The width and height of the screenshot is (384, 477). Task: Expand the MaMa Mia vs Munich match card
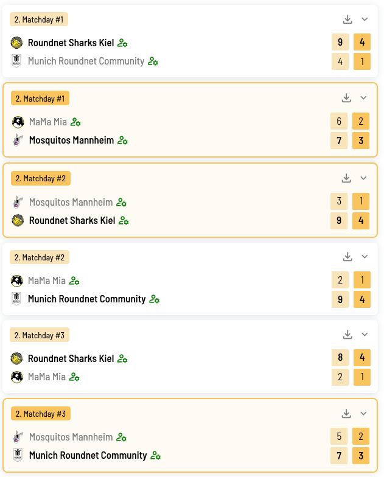[x=365, y=257]
